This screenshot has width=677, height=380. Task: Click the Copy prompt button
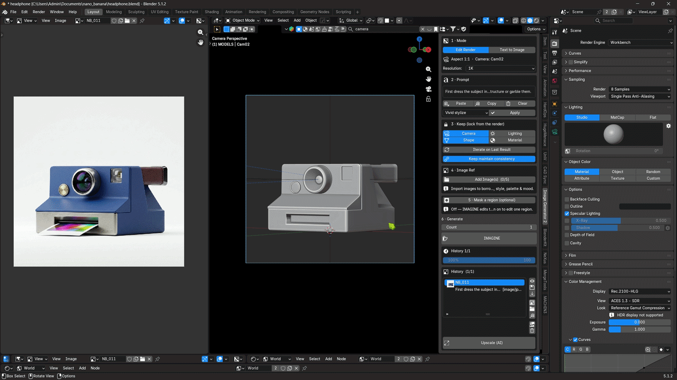click(489, 103)
